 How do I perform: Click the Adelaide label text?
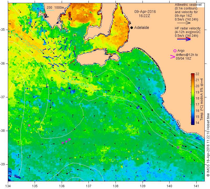(x=141, y=28)
